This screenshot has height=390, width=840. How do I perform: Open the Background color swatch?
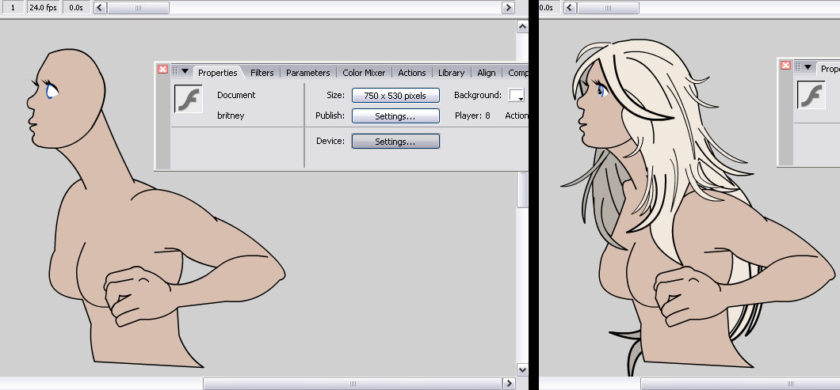[517, 95]
